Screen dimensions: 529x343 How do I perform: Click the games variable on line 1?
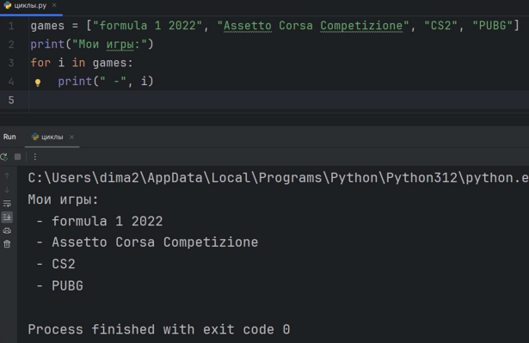[x=47, y=26]
